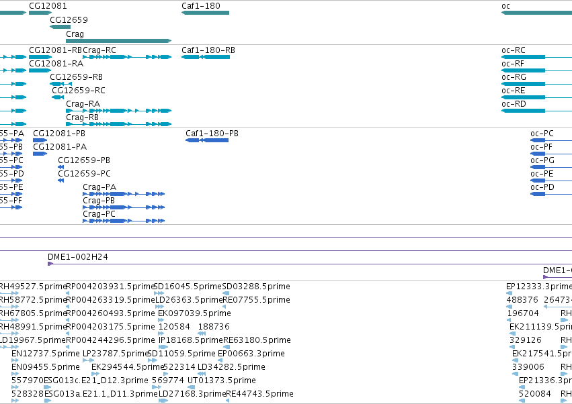Select EST EP00663.3prime

[220, 360]
